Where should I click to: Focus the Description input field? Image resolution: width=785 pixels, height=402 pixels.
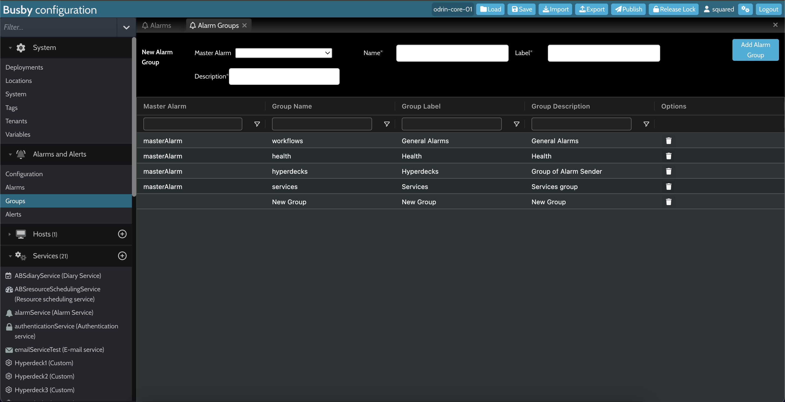coord(284,76)
